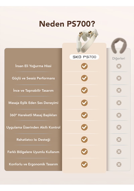
Task: Click the checkmark for Farklı Bölgelere Uyumlu Kullanım
Action: (84, 152)
